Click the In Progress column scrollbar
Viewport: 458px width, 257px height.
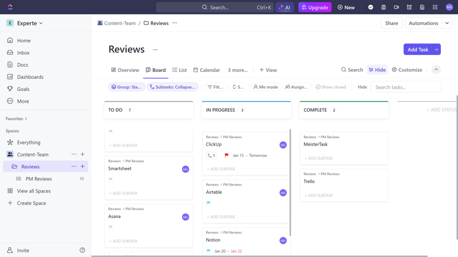(290, 182)
